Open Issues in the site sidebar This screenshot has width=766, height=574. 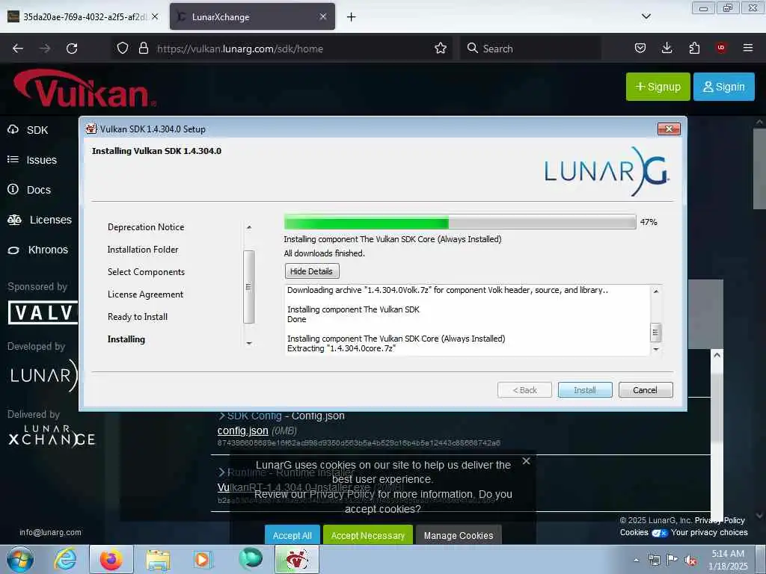[x=32, y=160]
